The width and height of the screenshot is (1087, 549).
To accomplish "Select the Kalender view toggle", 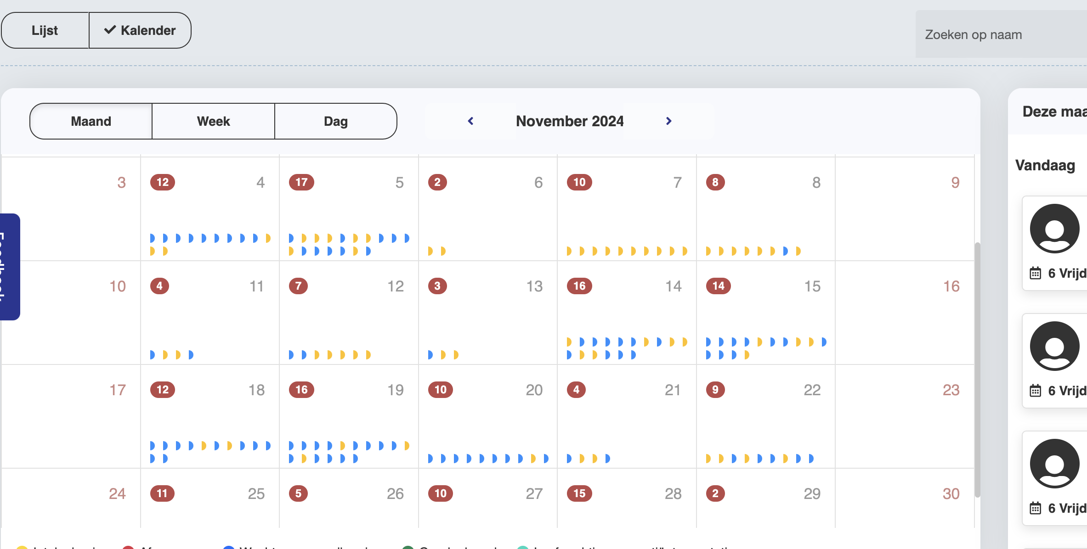I will coord(140,30).
